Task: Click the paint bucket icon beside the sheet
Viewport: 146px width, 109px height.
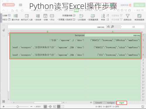Action: [4, 30]
